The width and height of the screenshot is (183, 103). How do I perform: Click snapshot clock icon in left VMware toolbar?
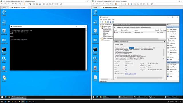pyautogui.click(x=34, y=4)
